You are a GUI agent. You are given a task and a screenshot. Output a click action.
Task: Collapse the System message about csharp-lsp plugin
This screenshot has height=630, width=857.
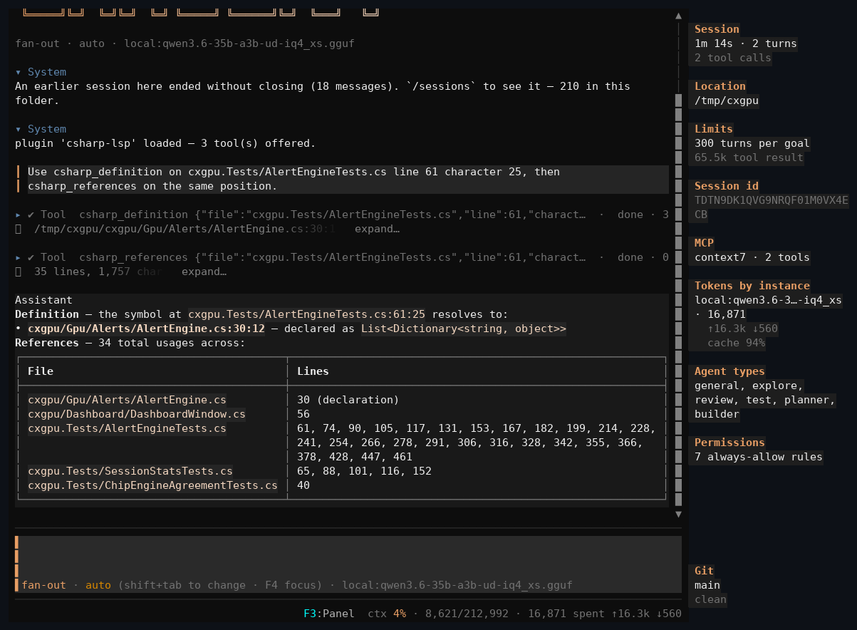(19, 129)
